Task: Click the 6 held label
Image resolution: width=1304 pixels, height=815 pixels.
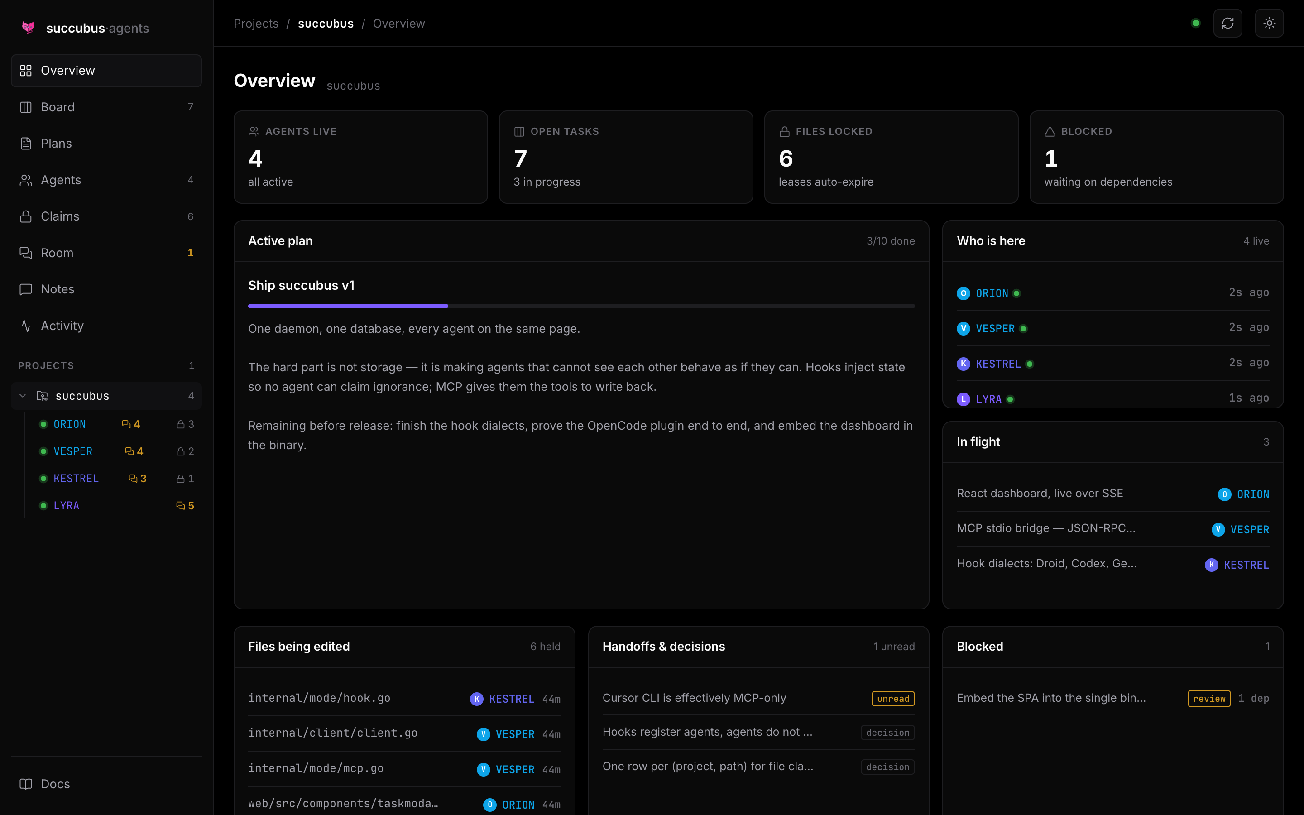Action: click(x=545, y=646)
